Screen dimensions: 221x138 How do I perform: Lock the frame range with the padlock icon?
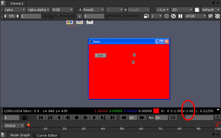point(24,118)
